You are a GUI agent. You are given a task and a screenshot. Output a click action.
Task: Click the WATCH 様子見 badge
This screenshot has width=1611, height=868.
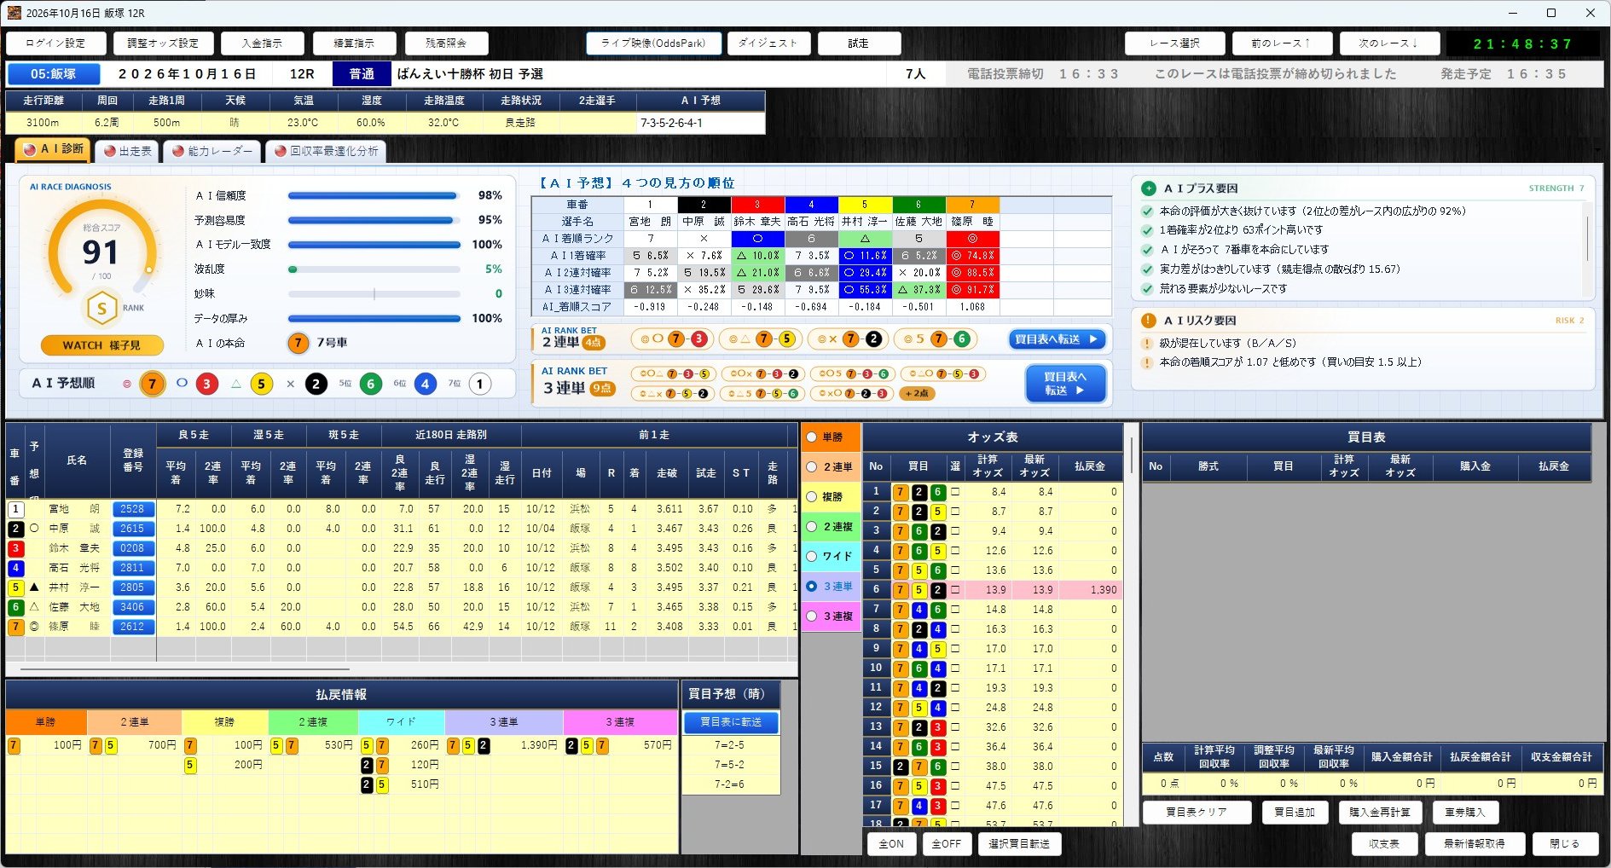[x=101, y=345]
